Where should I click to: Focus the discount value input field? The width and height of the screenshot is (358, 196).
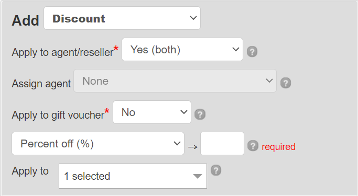(222, 144)
